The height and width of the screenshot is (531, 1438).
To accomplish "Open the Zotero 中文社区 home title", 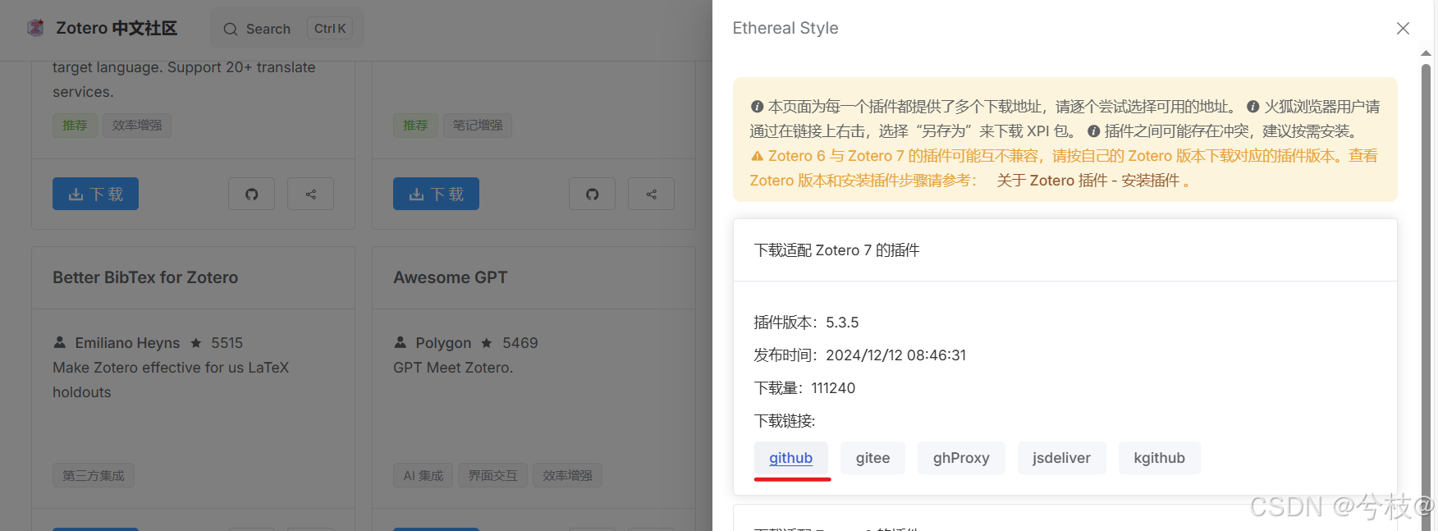I will 117,28.
